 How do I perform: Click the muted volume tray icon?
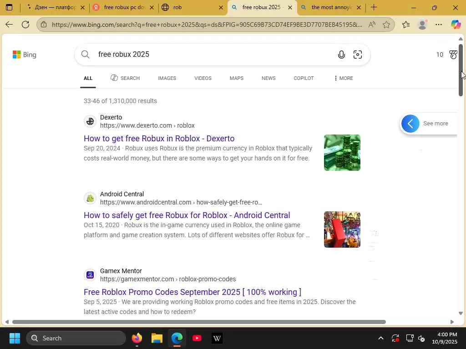click(421, 338)
